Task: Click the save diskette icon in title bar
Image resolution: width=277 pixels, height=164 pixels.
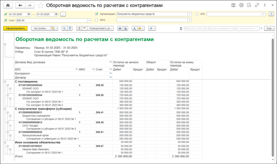Action: click(233, 5)
